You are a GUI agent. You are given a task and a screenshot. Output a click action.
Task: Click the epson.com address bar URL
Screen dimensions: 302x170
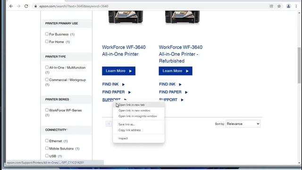(x=74, y=6)
